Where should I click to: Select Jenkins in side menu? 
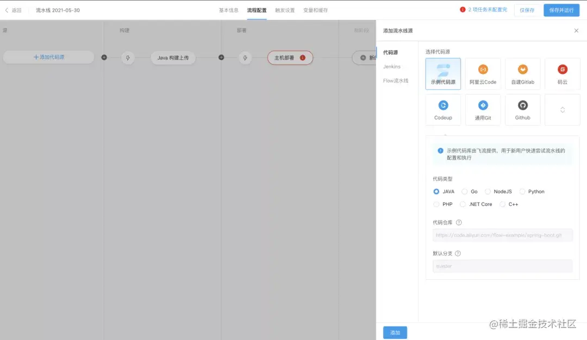coord(391,67)
